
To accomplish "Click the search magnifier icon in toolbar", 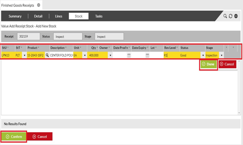I will point(225,16).
